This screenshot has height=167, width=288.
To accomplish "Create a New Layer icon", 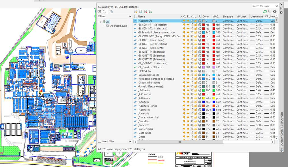I will [136, 12].
